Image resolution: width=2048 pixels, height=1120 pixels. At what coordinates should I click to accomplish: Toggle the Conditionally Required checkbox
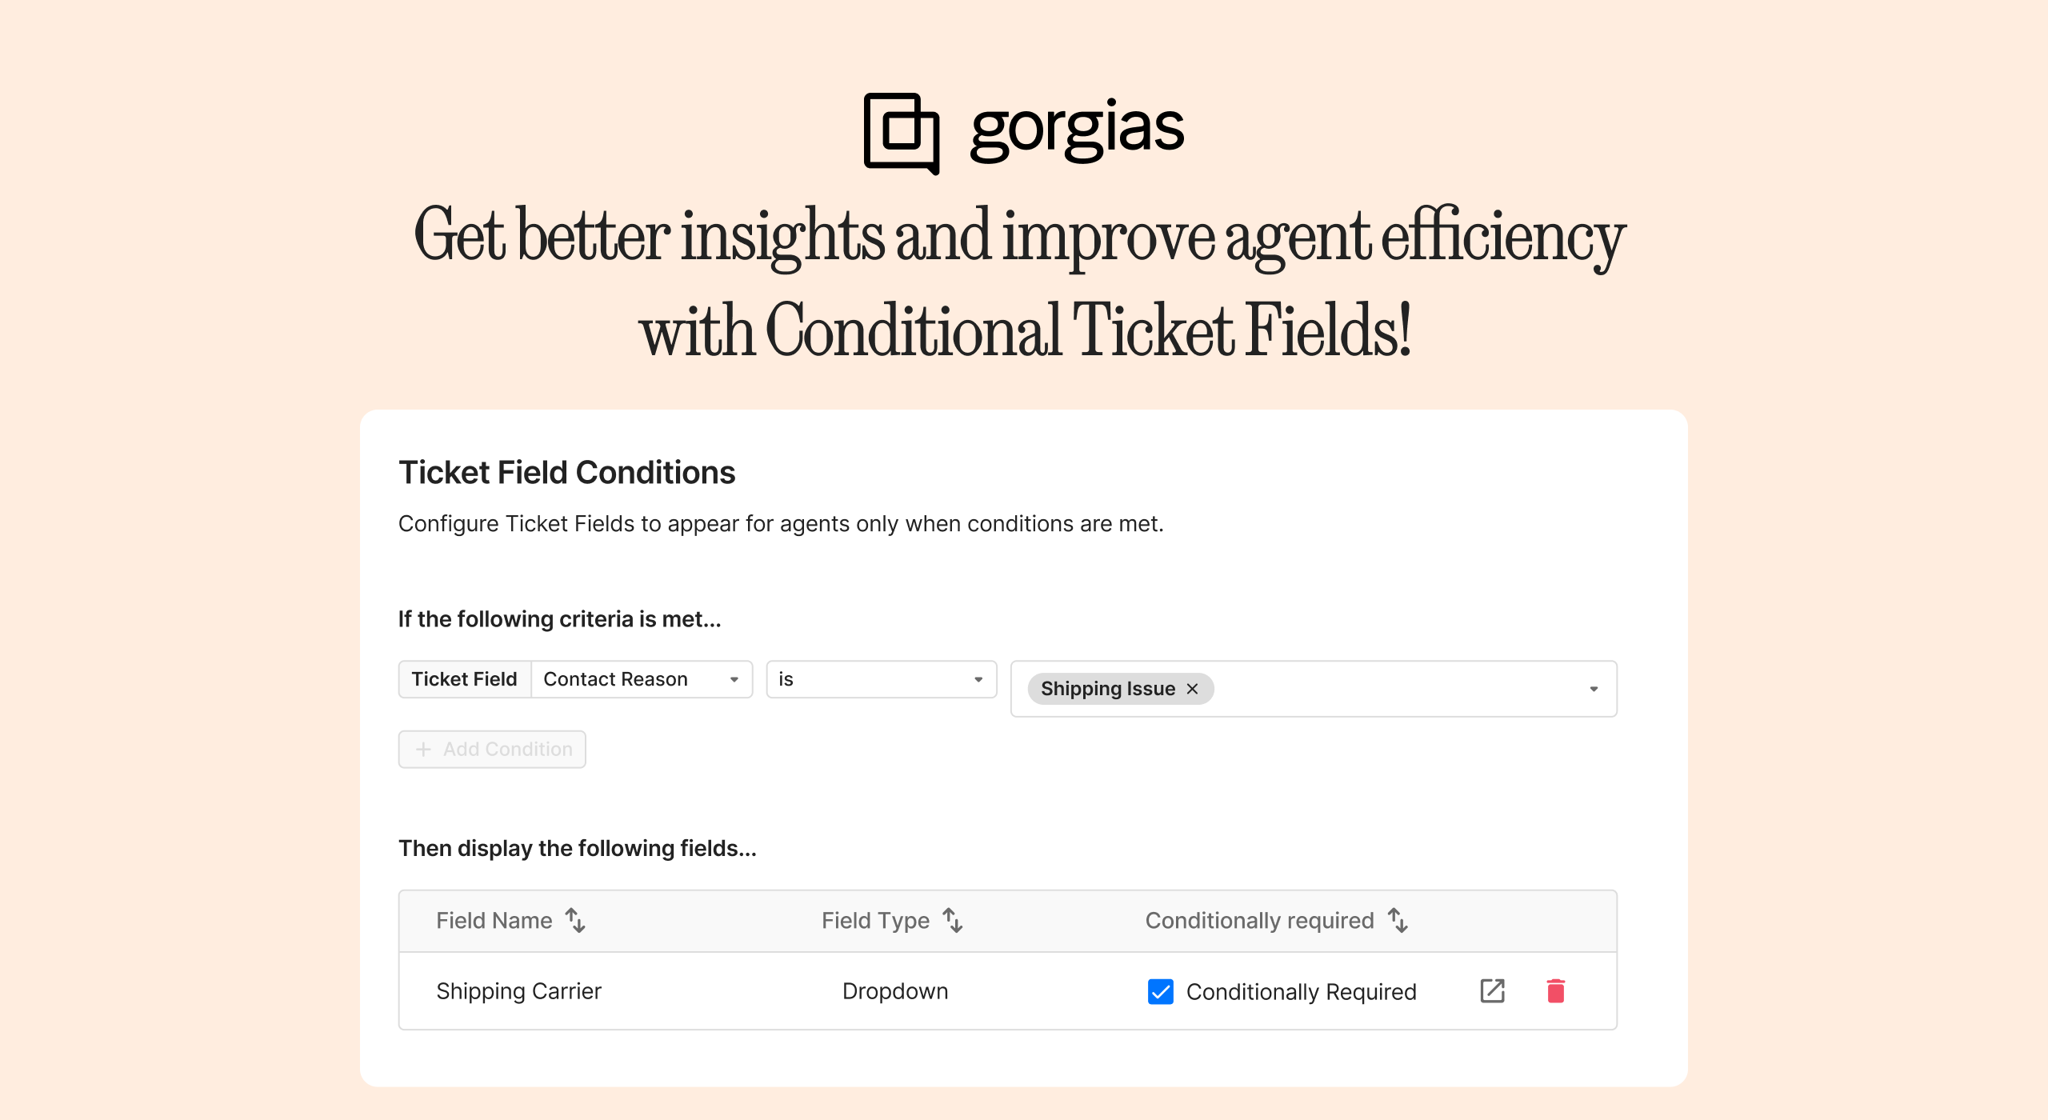[x=1160, y=990]
